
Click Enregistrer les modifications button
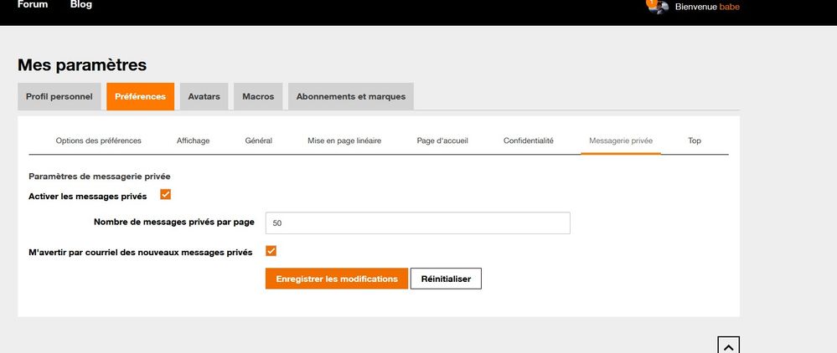tap(336, 279)
